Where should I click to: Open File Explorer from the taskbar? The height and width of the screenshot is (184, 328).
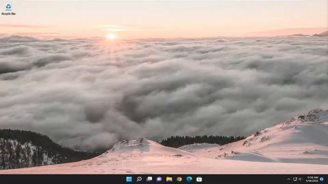(x=169, y=179)
